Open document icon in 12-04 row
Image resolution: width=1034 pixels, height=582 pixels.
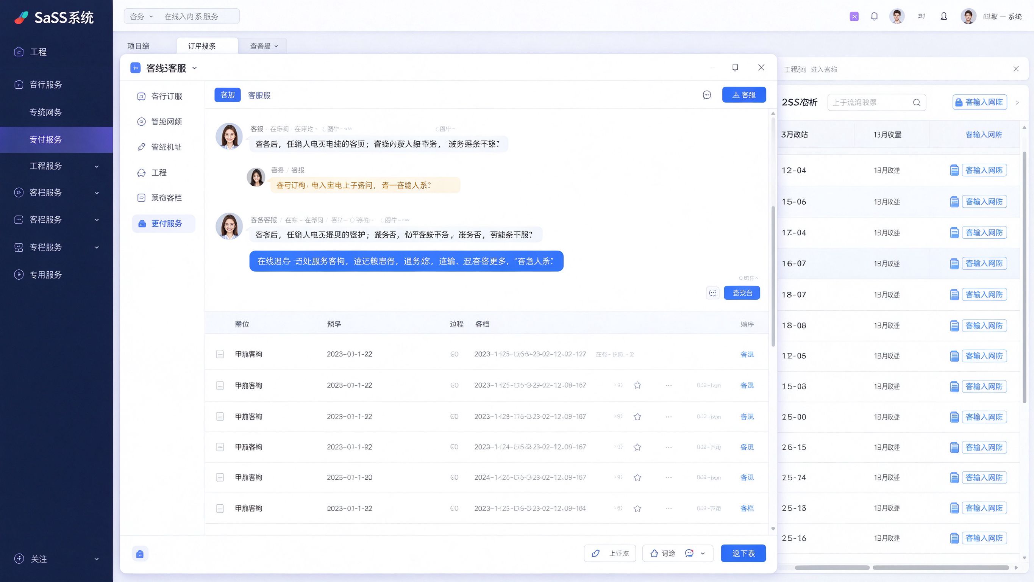pyautogui.click(x=954, y=170)
